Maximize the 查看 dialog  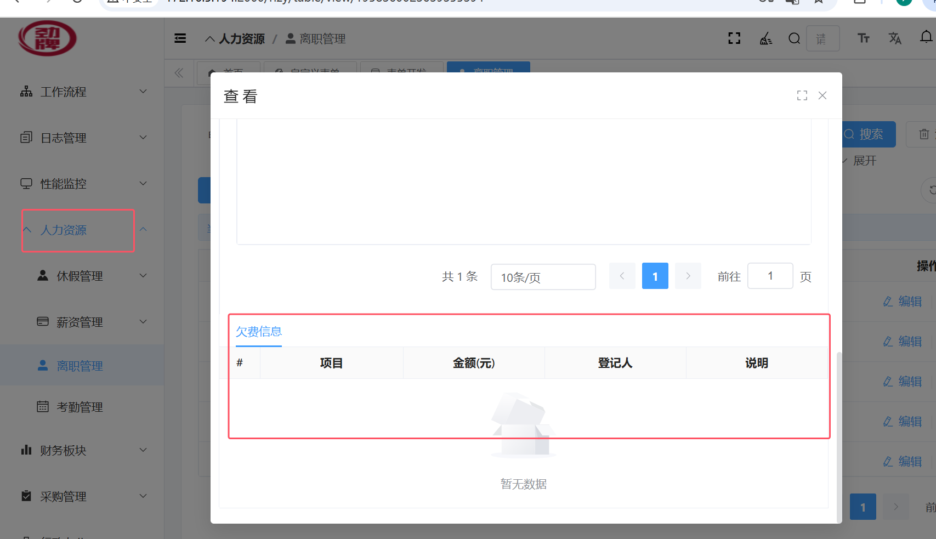tap(802, 95)
